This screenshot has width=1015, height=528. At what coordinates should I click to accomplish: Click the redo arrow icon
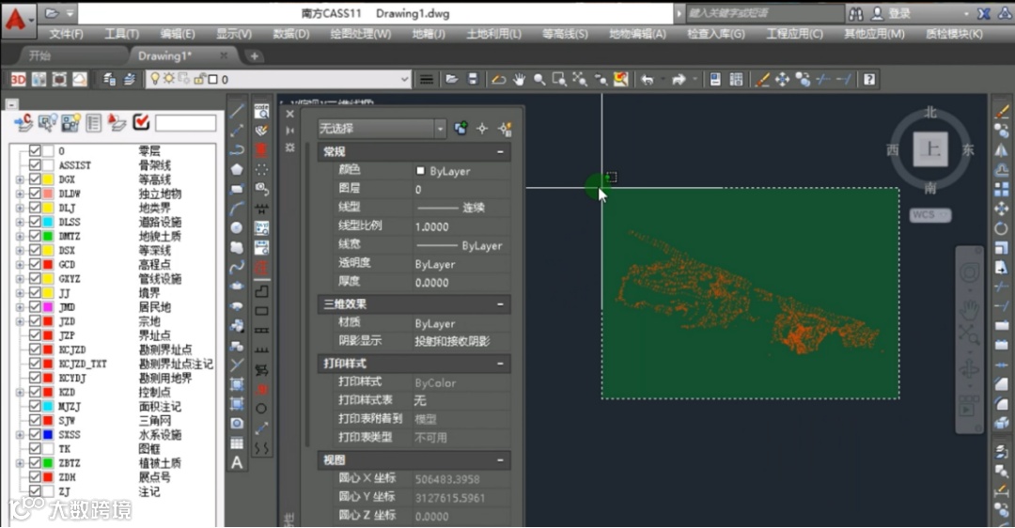(679, 79)
